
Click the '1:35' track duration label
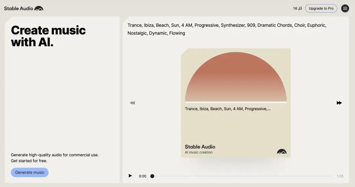click(340, 176)
